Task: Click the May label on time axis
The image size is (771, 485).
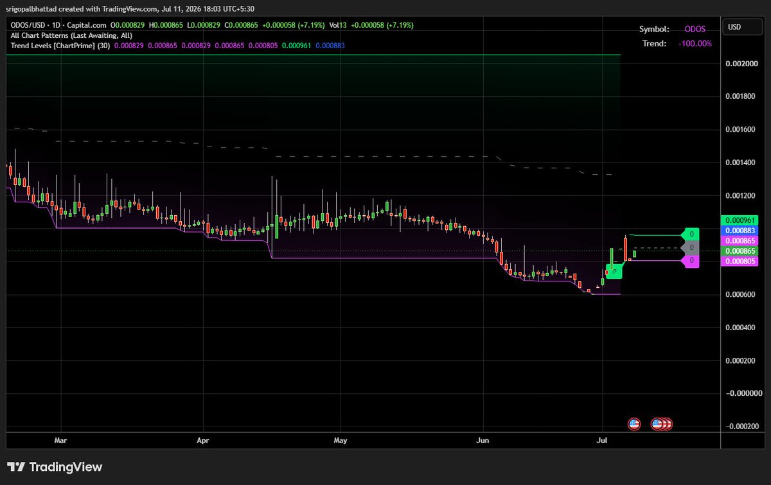Action: point(341,441)
